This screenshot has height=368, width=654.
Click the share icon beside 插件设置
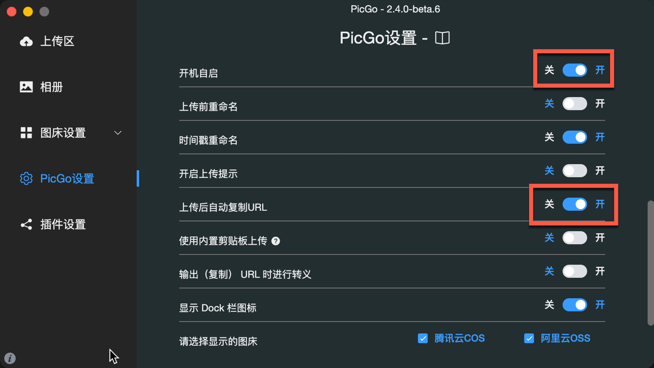pos(26,224)
